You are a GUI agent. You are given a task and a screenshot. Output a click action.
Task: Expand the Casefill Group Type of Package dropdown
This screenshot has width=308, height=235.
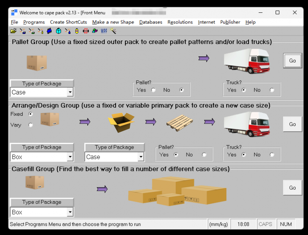[x=70, y=212]
